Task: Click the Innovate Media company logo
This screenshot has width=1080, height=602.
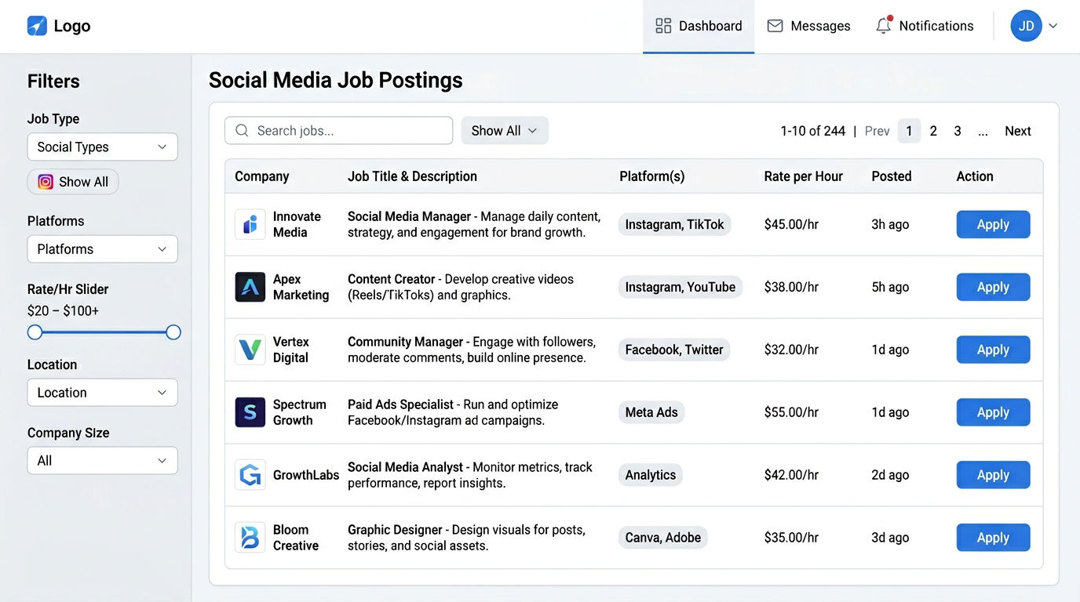Action: tap(250, 224)
